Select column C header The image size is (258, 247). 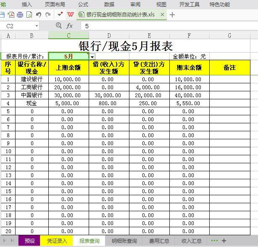(x=68, y=36)
